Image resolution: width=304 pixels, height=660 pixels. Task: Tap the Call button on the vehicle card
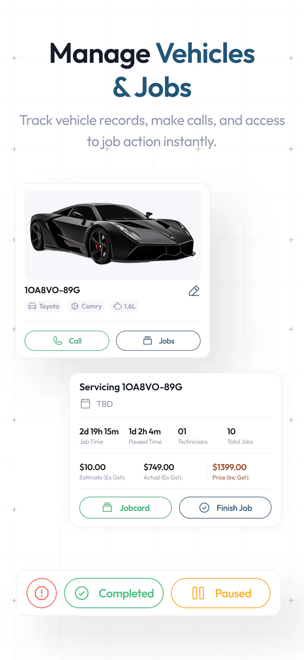point(67,341)
